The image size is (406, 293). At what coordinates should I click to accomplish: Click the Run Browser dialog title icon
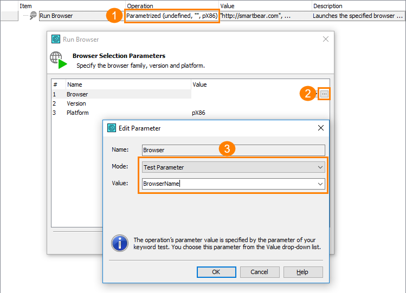coord(56,39)
